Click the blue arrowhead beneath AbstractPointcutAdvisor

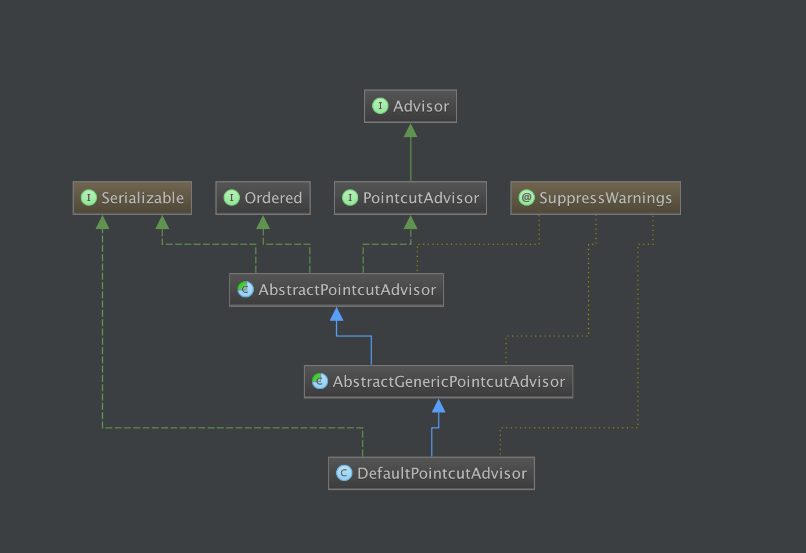coord(336,314)
